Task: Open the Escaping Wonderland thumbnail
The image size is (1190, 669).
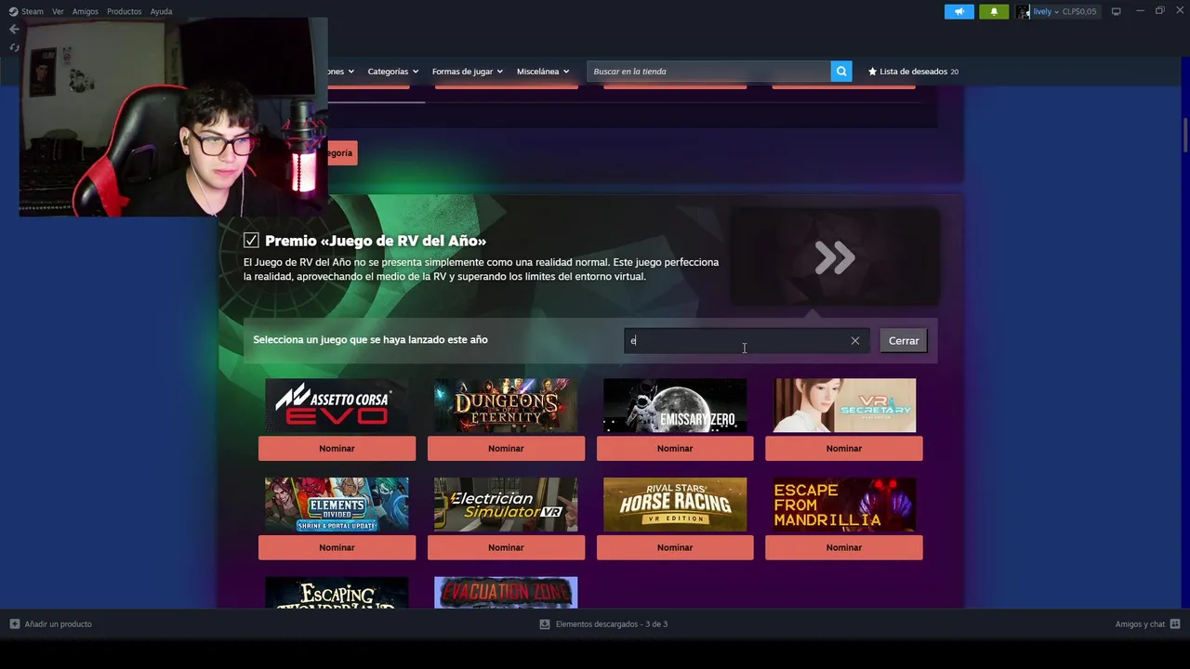Action: coord(337,593)
